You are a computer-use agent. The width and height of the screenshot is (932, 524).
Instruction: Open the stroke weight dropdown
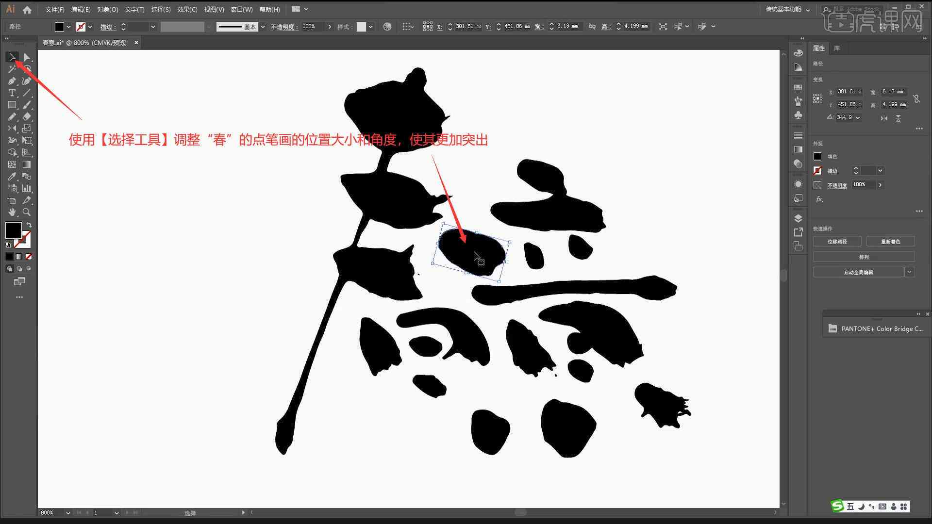click(x=152, y=26)
